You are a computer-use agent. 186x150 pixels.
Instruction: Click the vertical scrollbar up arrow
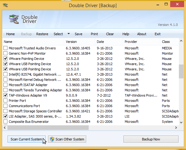181,41
